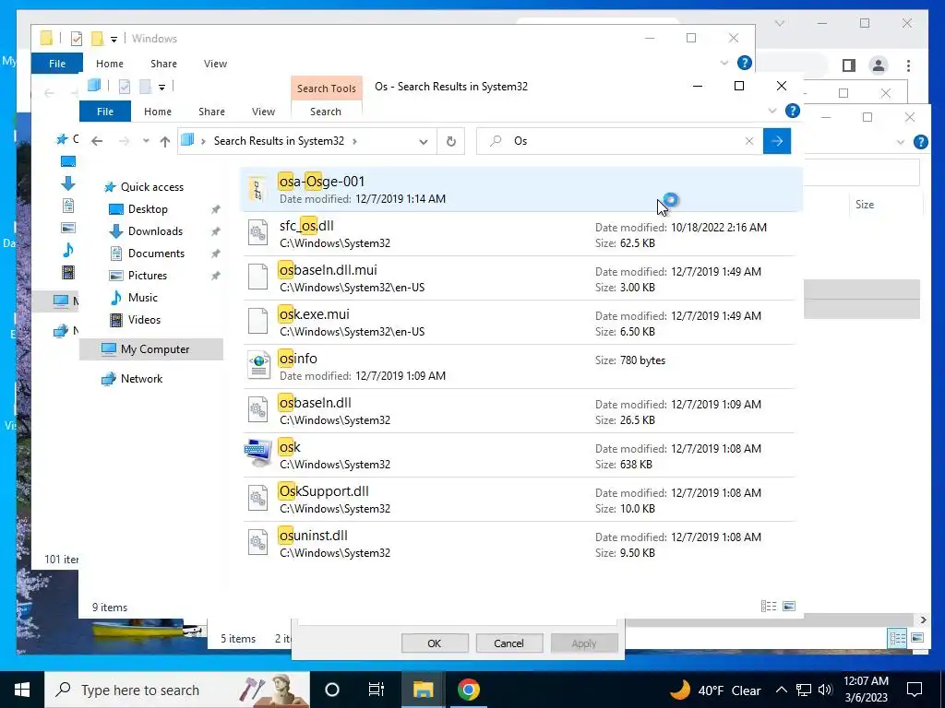Viewport: 945px width, 708px height.
Task: Go up one folder level with the up arrow
Action: coord(164,141)
